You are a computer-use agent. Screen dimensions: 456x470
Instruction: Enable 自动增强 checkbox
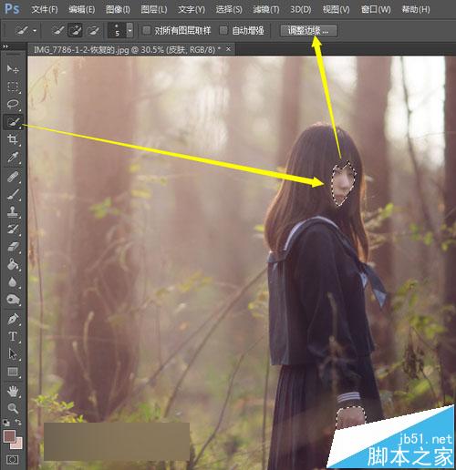pyautogui.click(x=223, y=30)
